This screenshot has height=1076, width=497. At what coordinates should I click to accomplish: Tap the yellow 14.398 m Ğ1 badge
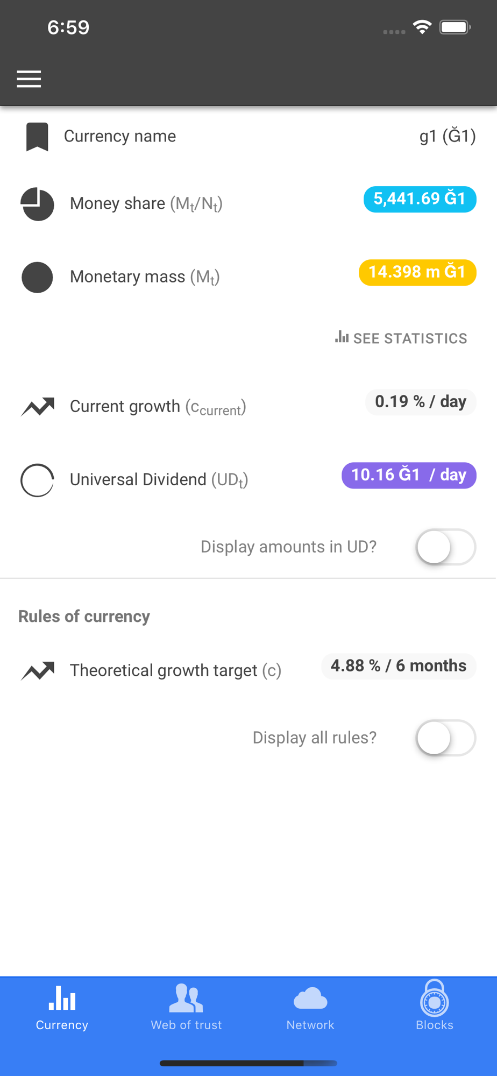(417, 272)
